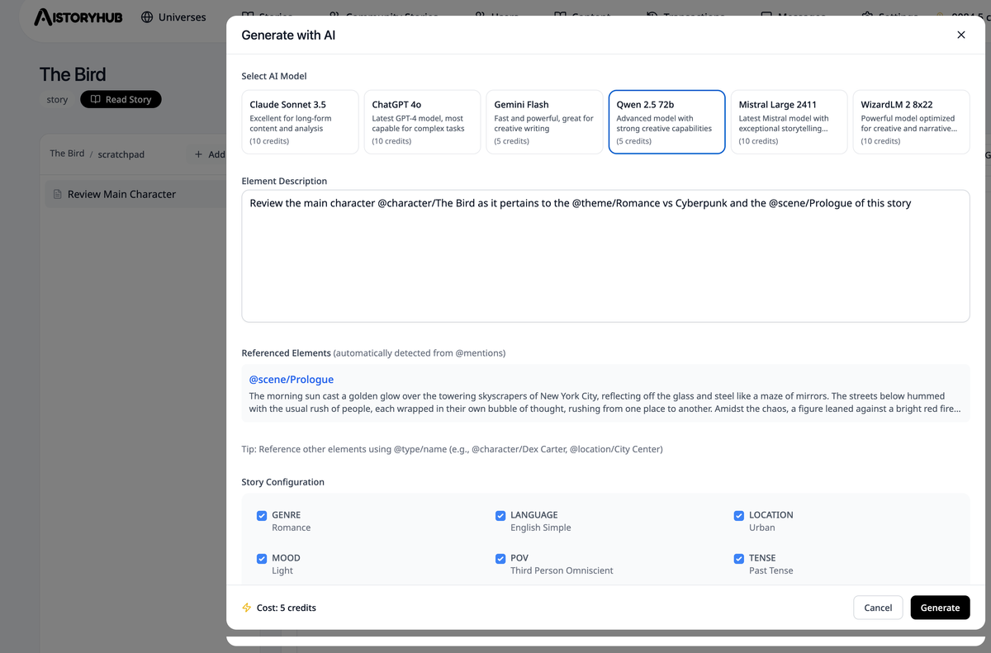Viewport: 991px width, 653px height.
Task: Uncheck the GENRE checkbox
Action: [262, 515]
